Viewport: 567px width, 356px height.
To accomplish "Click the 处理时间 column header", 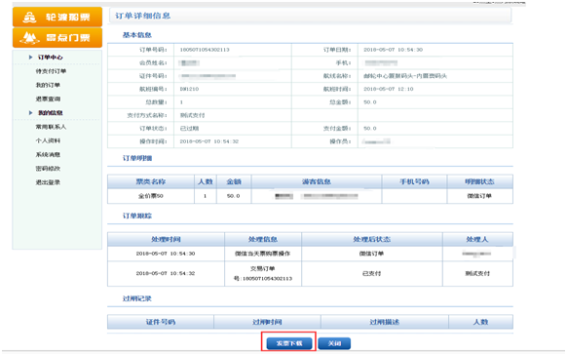I will click(166, 239).
